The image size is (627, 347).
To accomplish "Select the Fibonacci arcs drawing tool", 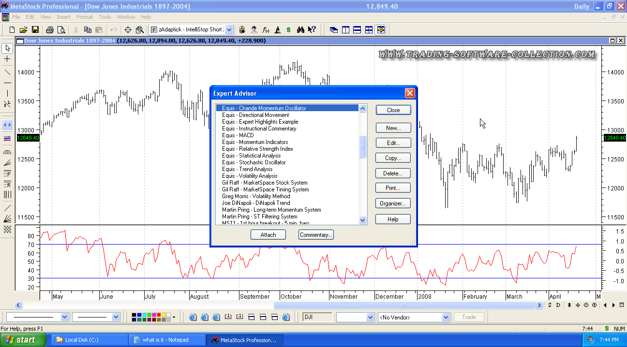I will (x=7, y=151).
